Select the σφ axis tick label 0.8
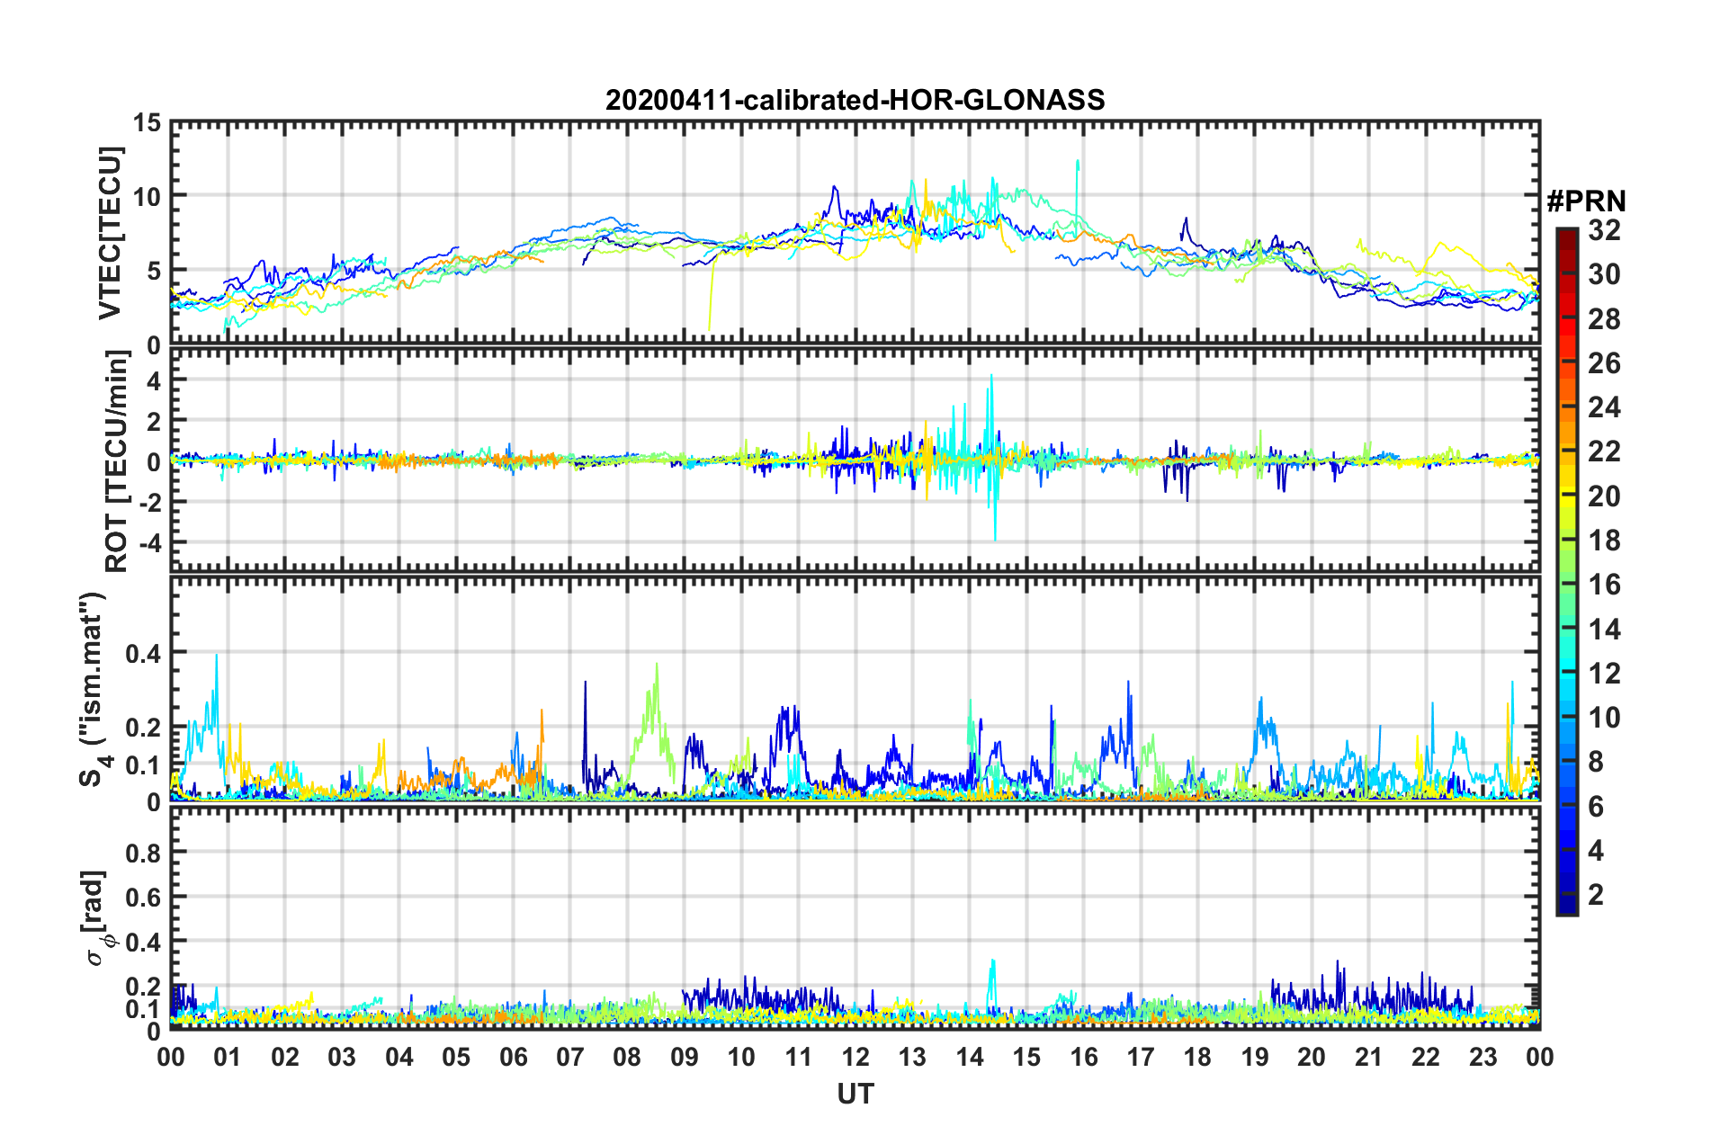 click(x=143, y=852)
